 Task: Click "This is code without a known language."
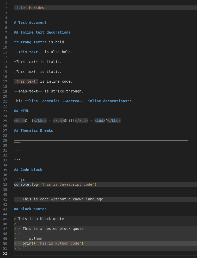[x=64, y=199]
